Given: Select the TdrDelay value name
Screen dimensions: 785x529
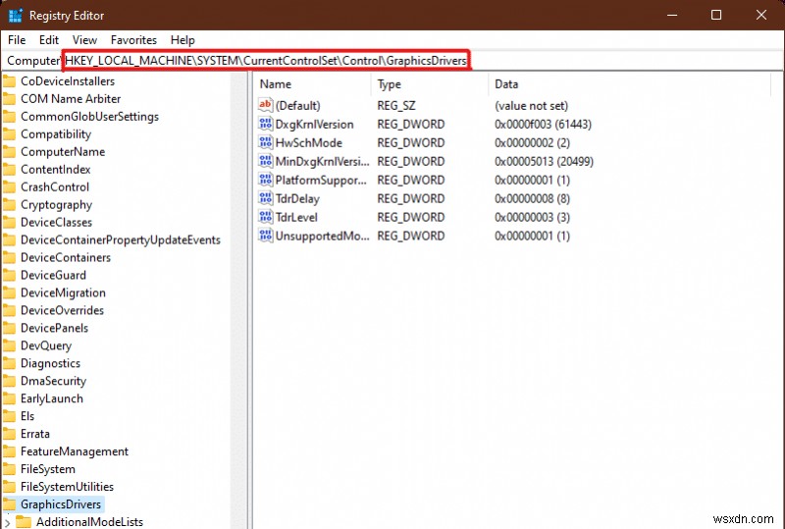Looking at the screenshot, I should click(x=297, y=199).
